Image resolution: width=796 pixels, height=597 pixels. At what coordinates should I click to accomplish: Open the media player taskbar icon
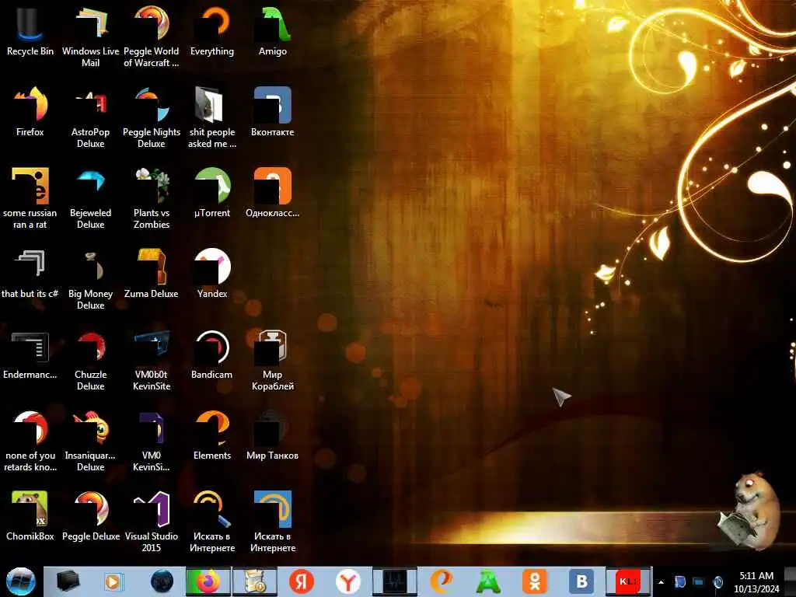click(113, 581)
